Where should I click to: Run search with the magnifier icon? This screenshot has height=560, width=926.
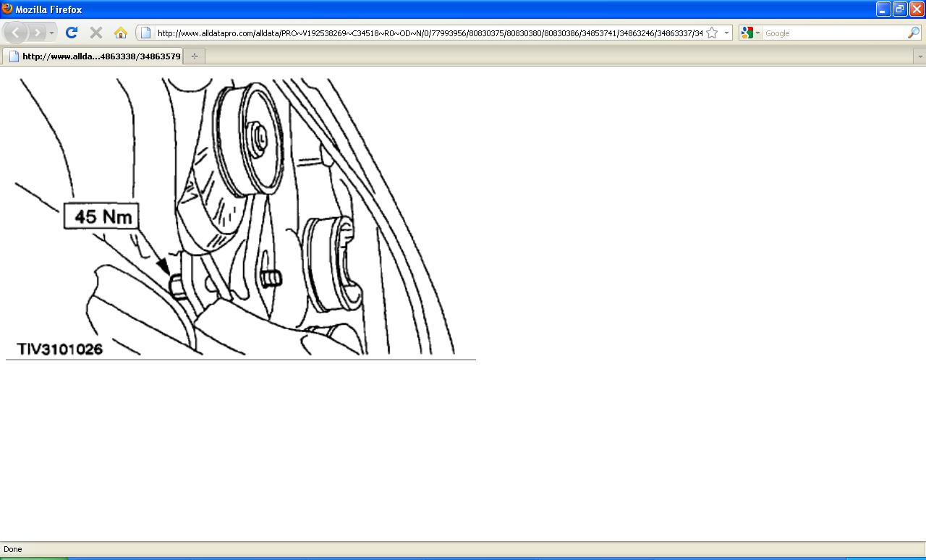click(914, 33)
